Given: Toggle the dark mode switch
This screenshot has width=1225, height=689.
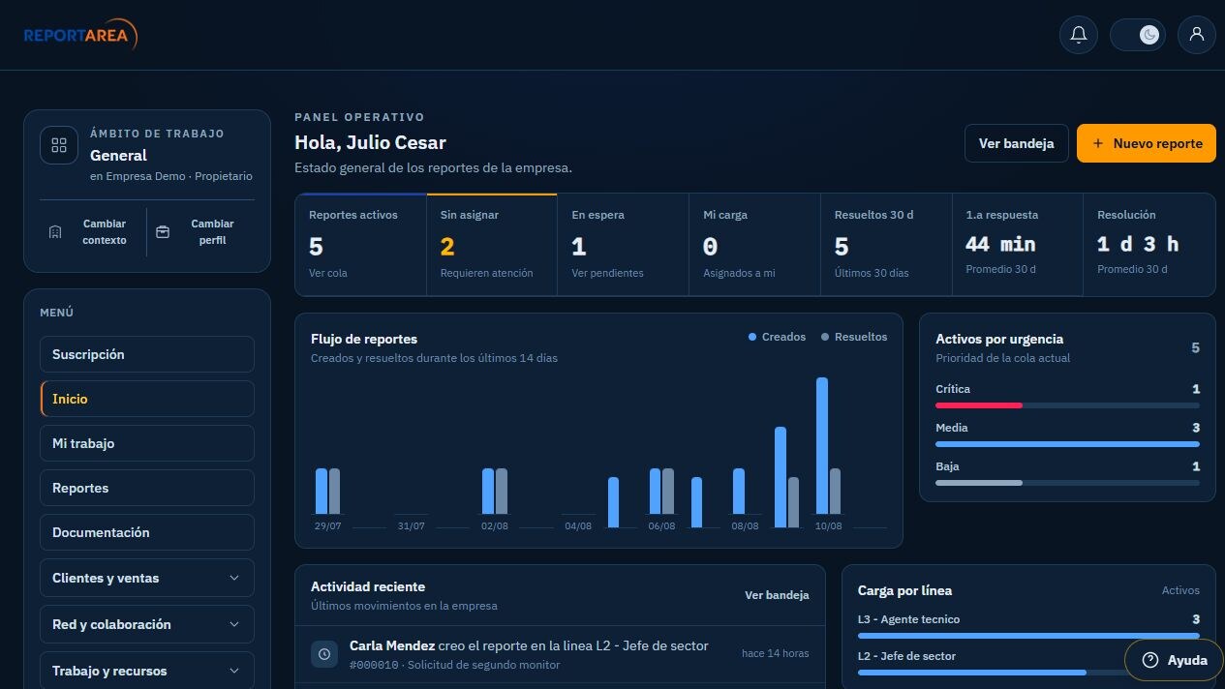Looking at the screenshot, I should [1138, 35].
